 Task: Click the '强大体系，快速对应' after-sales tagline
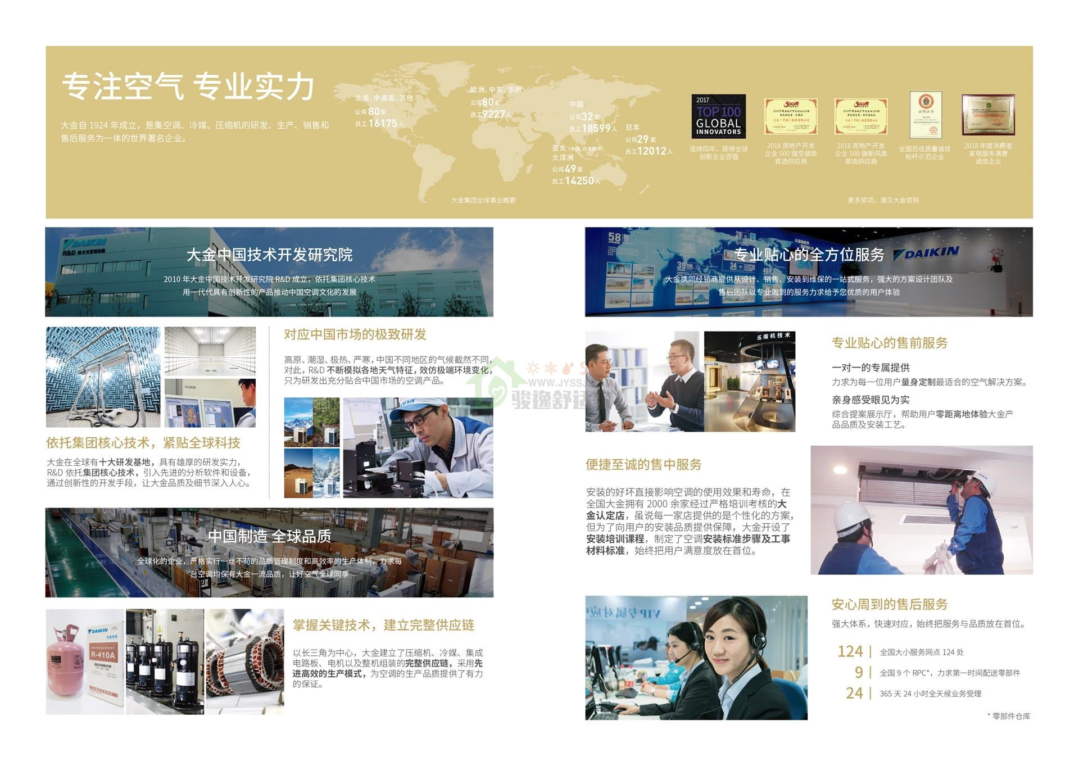tap(930, 624)
